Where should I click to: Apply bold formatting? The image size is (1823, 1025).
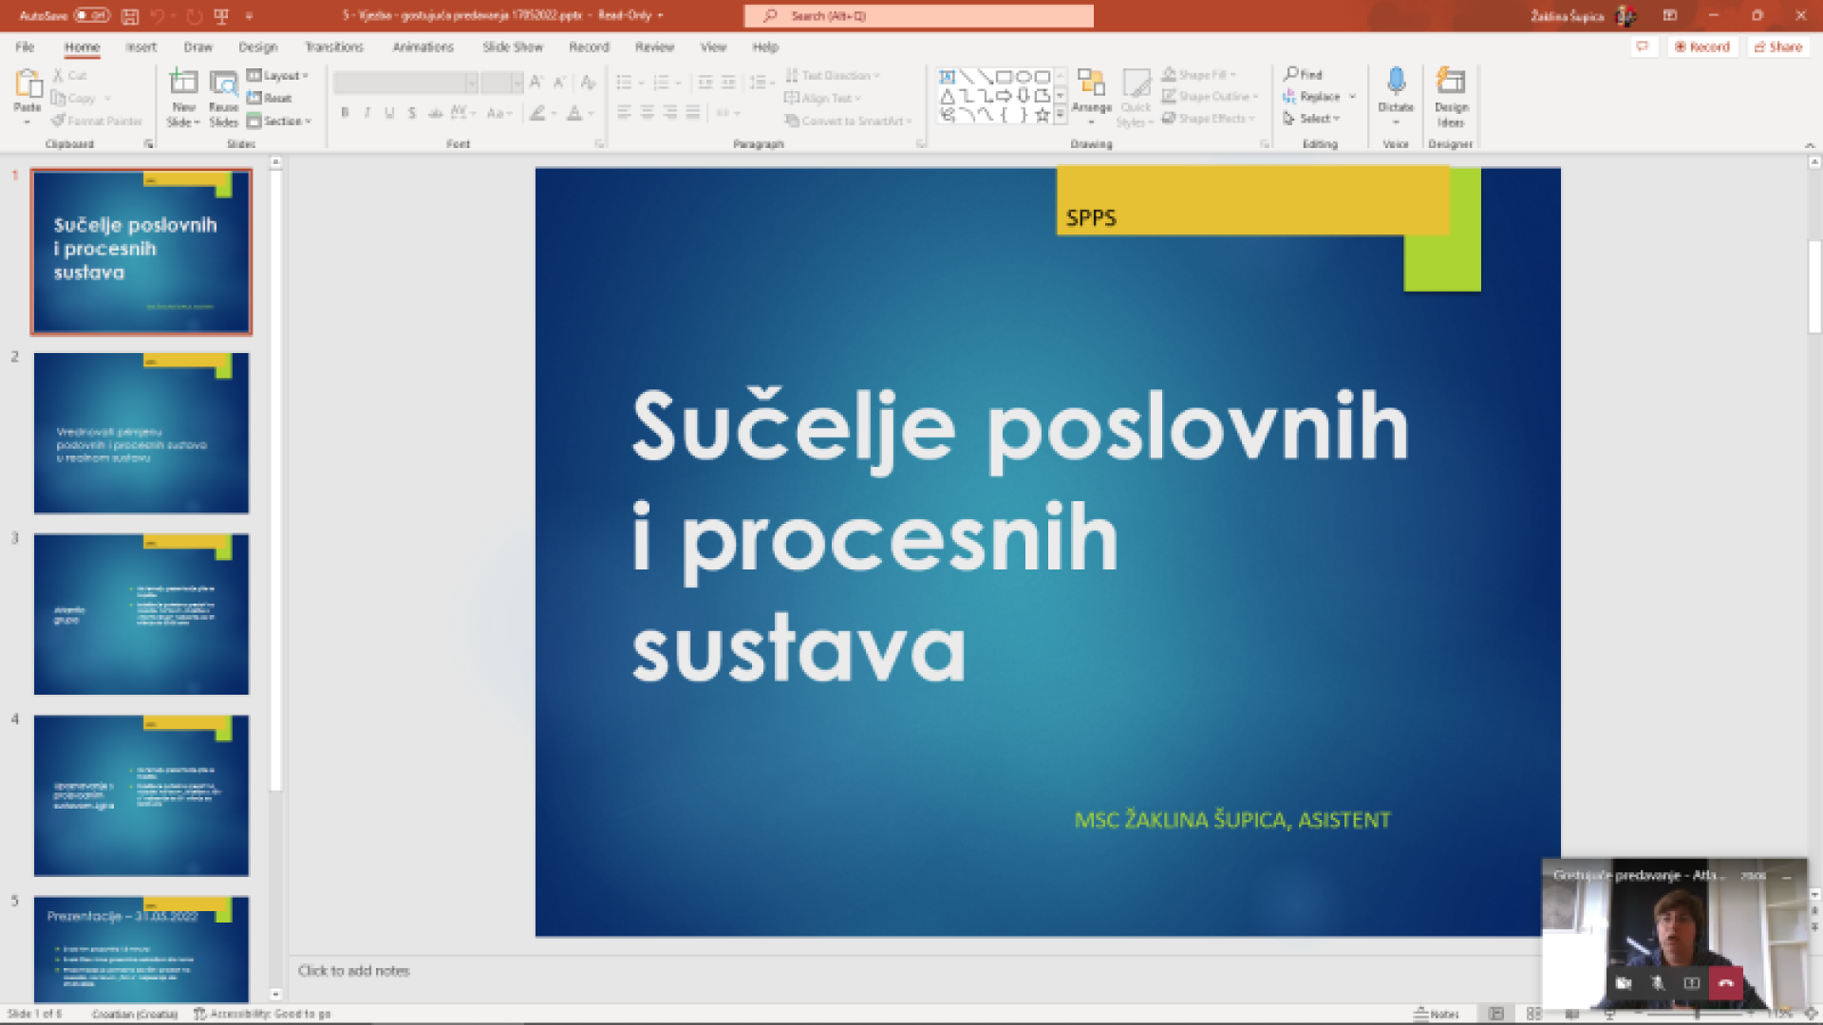(x=344, y=113)
